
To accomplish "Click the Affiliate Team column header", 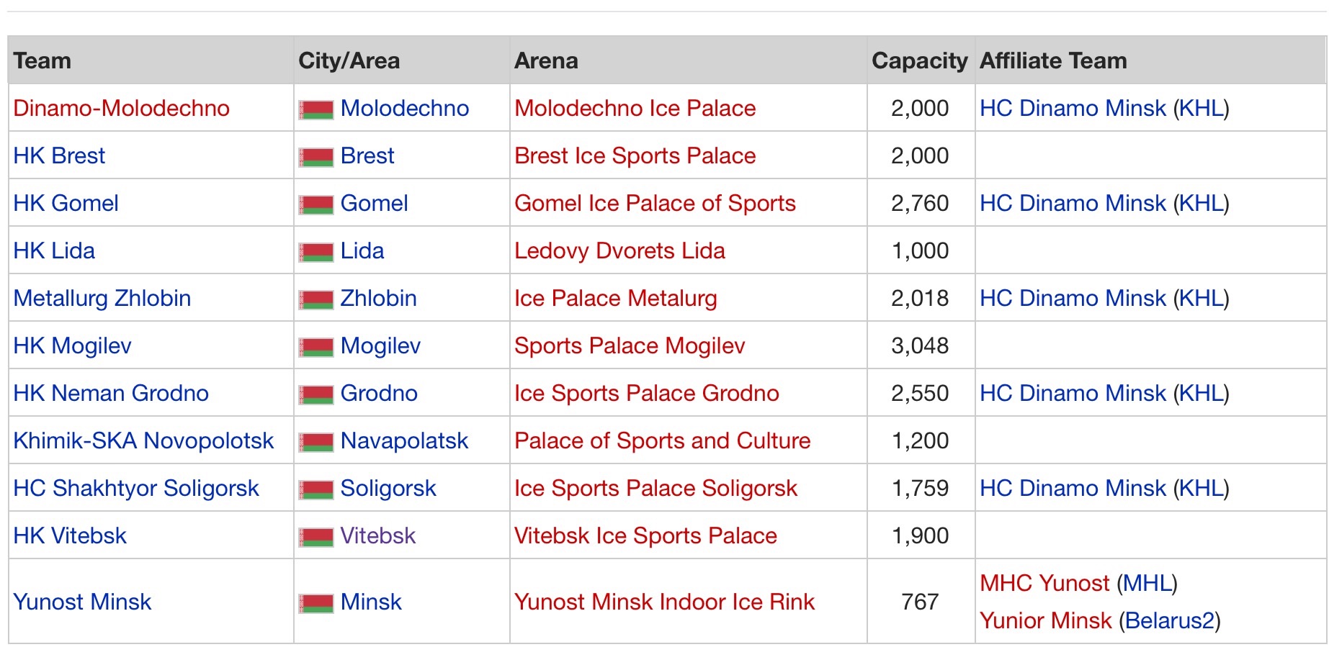I will click(x=1054, y=60).
